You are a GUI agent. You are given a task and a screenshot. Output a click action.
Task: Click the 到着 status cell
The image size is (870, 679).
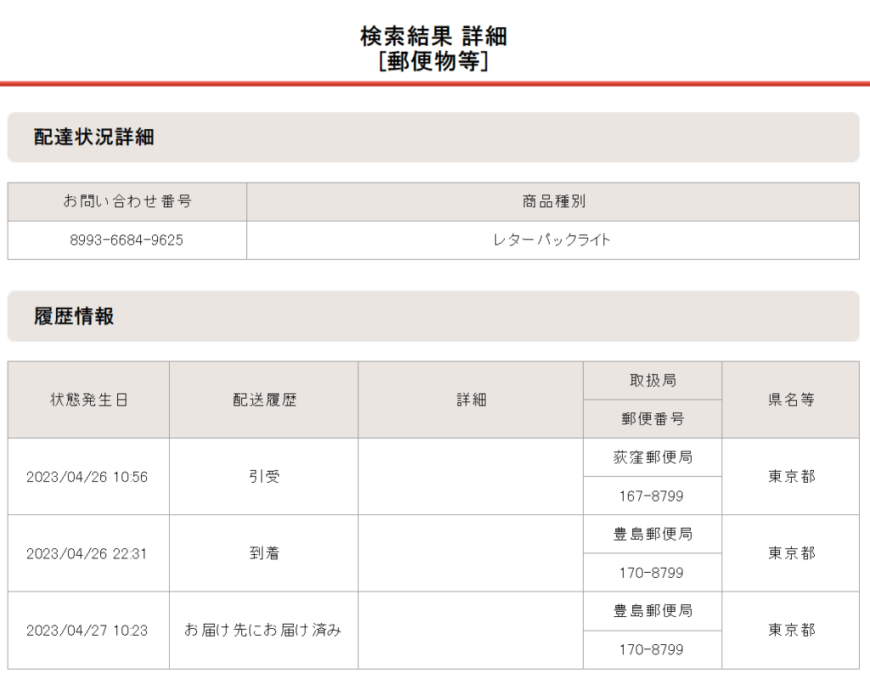tap(264, 553)
